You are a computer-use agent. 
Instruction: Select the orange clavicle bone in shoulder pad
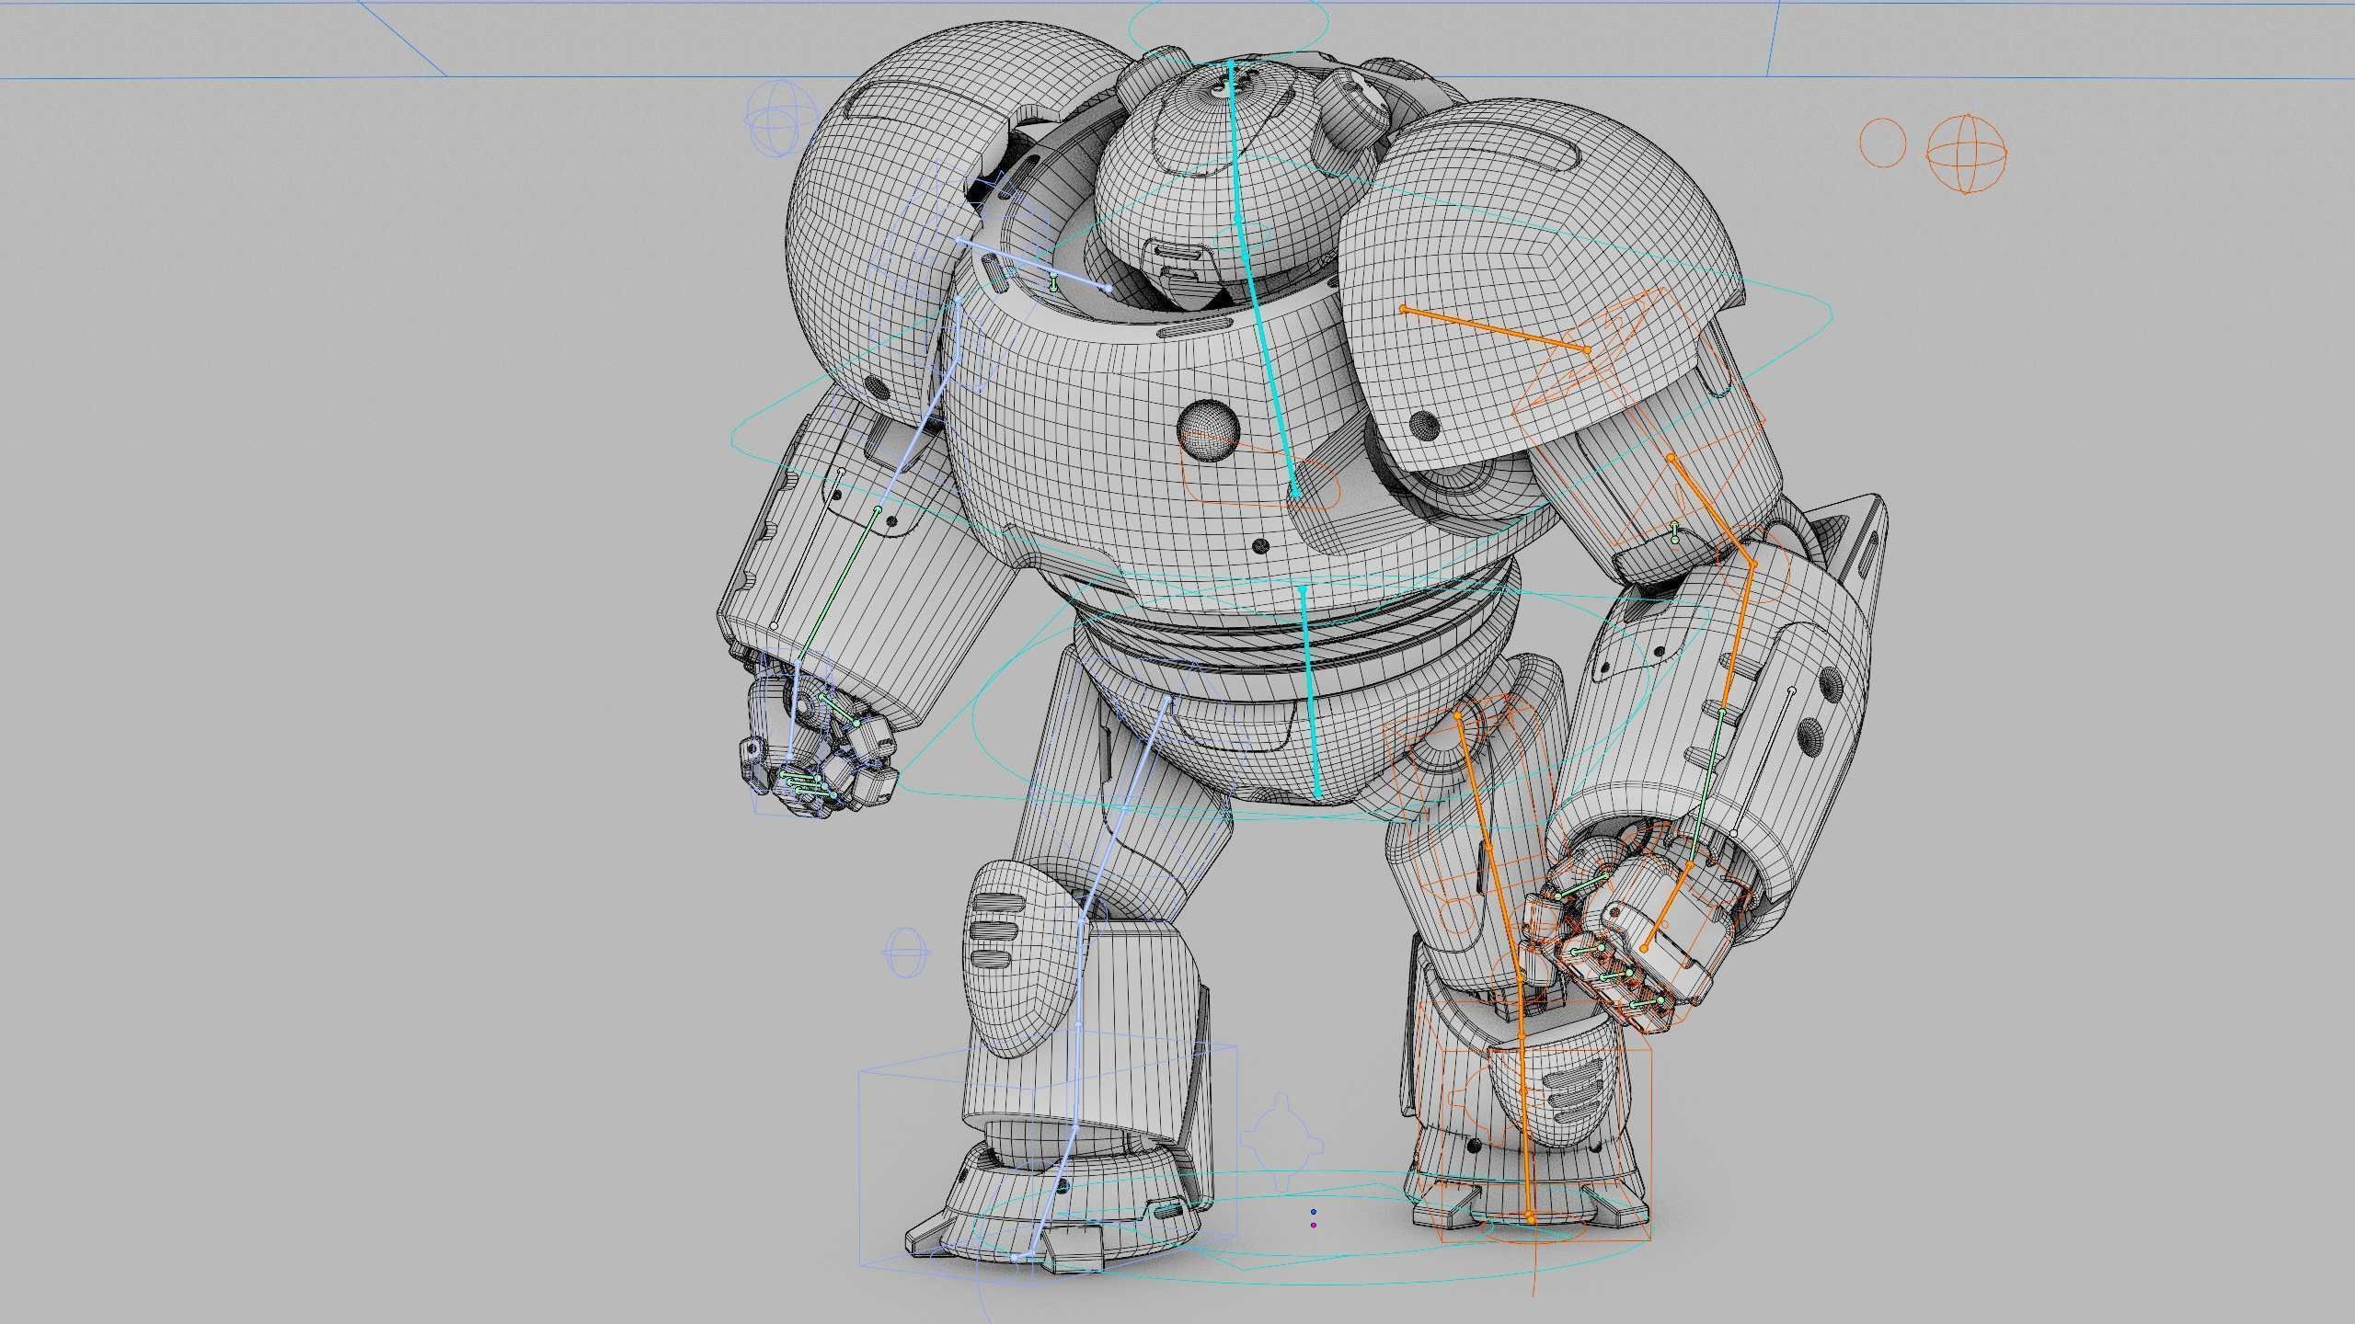click(1496, 329)
